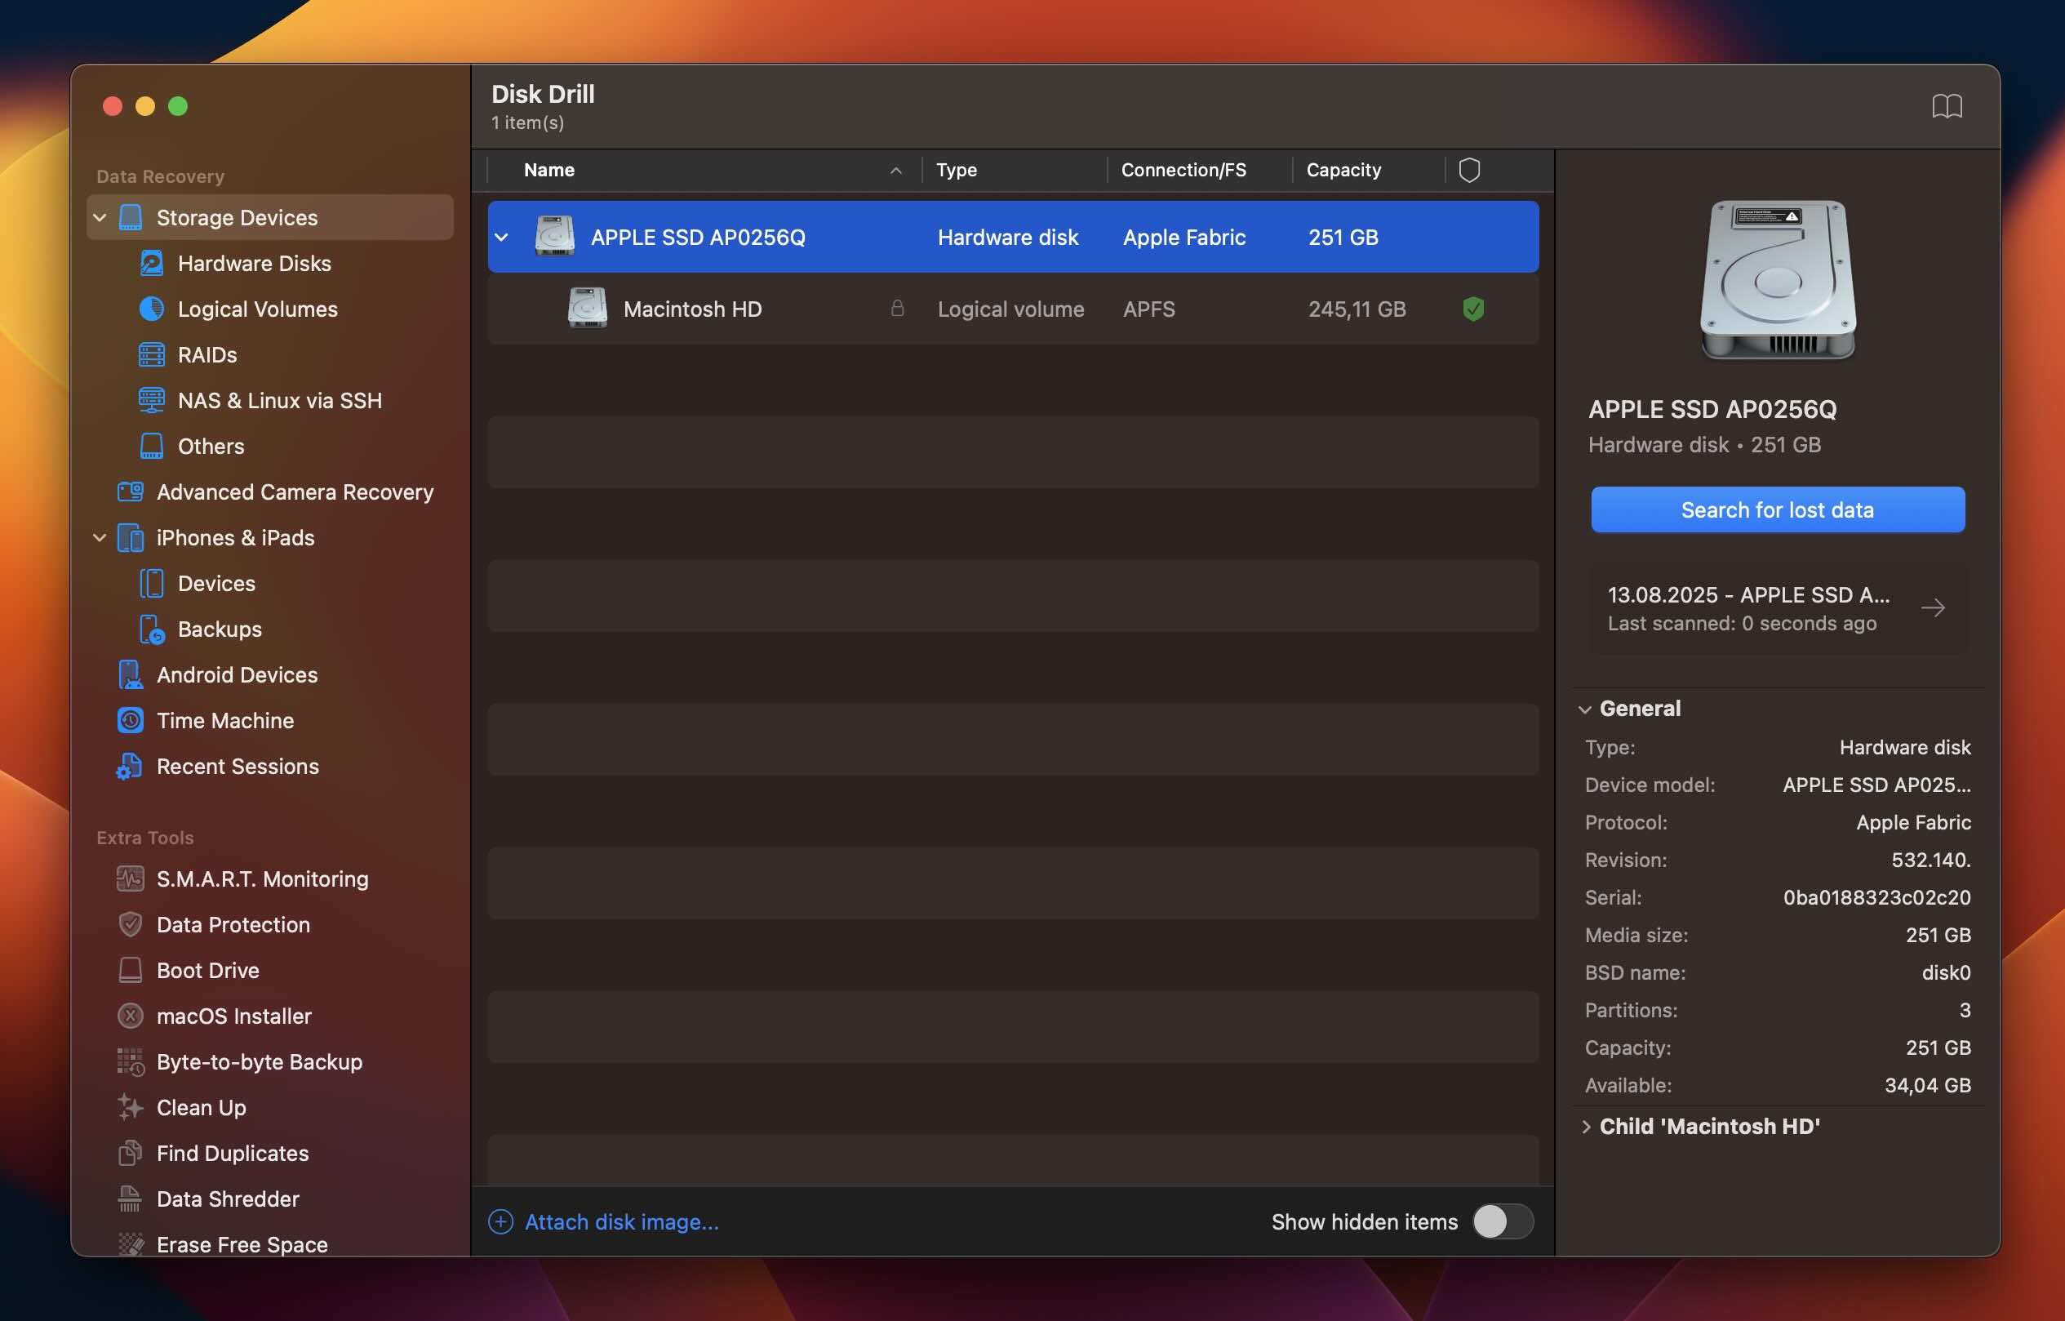Click Attach disk image link

tap(622, 1221)
